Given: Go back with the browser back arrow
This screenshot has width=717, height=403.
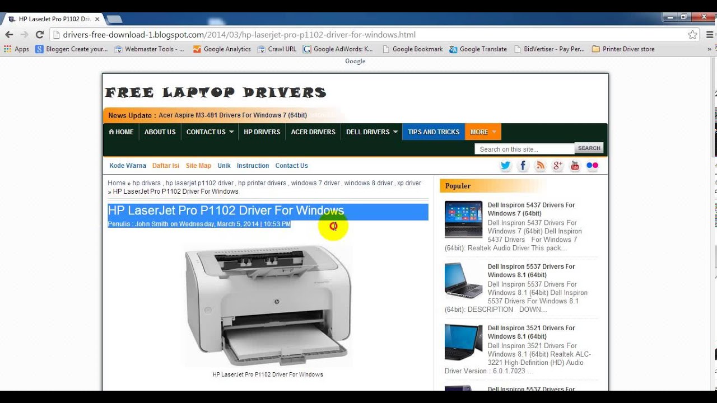Looking at the screenshot, I should (x=9, y=35).
